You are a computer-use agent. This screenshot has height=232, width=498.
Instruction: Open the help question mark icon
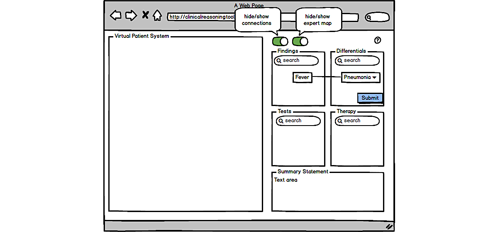377,40
